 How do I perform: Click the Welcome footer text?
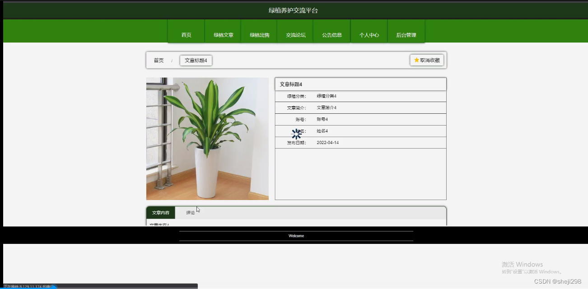296,235
